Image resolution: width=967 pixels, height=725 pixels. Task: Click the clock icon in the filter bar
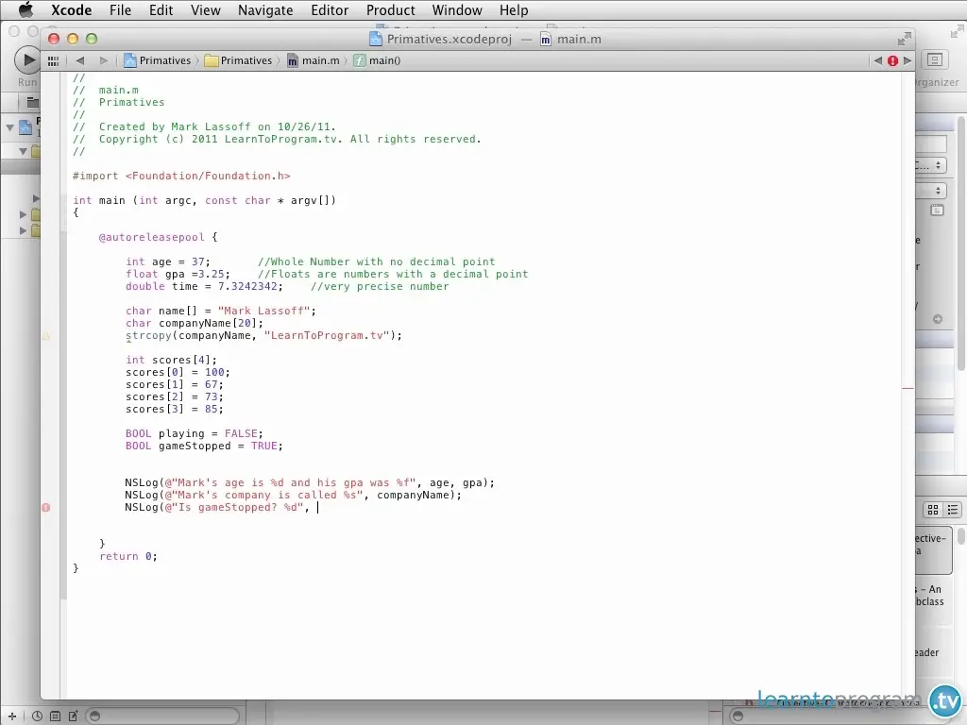point(36,716)
